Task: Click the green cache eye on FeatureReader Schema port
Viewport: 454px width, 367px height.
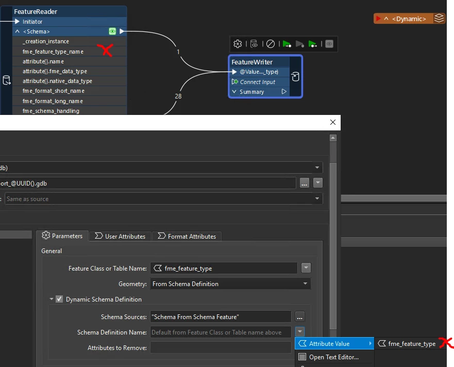Action: (x=112, y=31)
